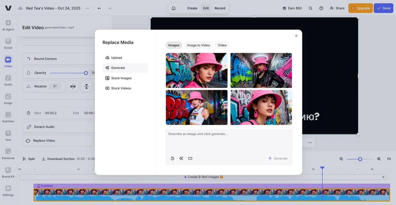Open the Subtitles panel in sidebar
This screenshot has height=205, width=396.
[8, 117]
